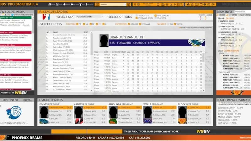
Task: Click the points leader player silhouette
Action: tap(44, 112)
